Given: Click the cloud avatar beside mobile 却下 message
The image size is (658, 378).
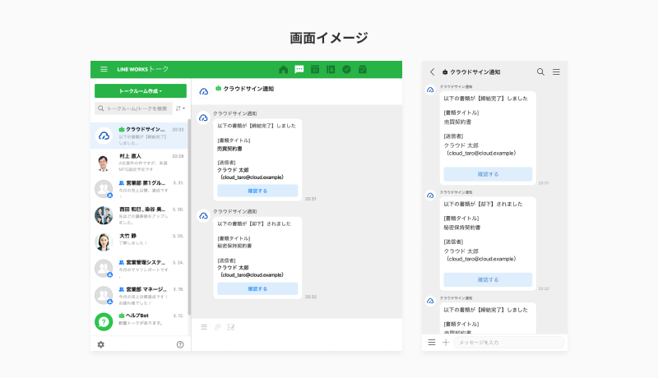Looking at the screenshot, I should click(430, 196).
